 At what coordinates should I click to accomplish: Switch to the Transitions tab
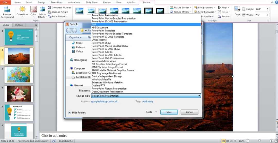pyautogui.click(x=57, y=3)
